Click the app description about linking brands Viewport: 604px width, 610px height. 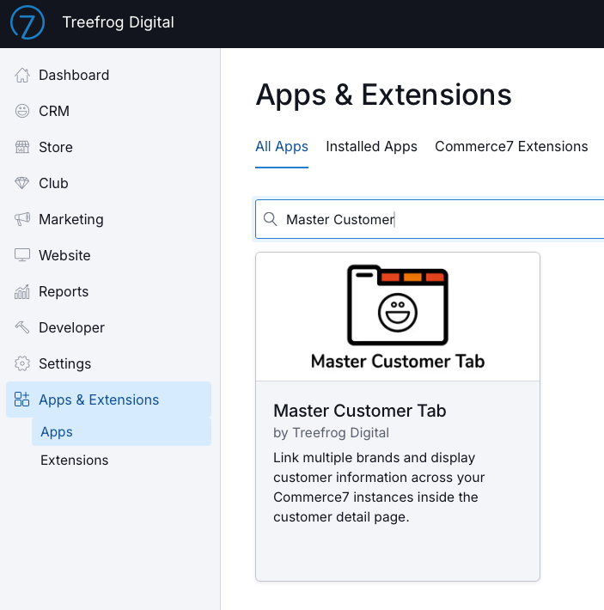click(379, 487)
